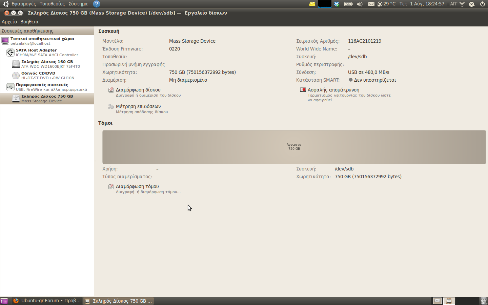Open the Αρχείο menu
Viewport: 488px width, 305px height.
coord(9,22)
